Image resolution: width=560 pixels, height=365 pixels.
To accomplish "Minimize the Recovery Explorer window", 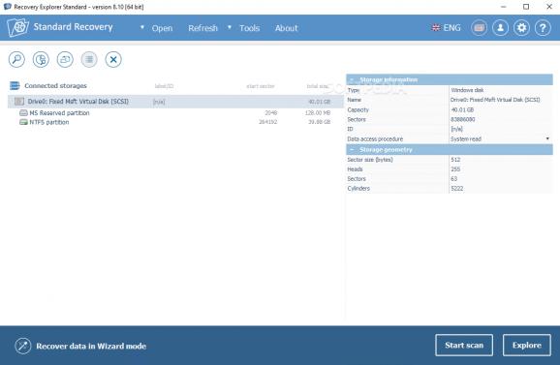I will 504,7.
